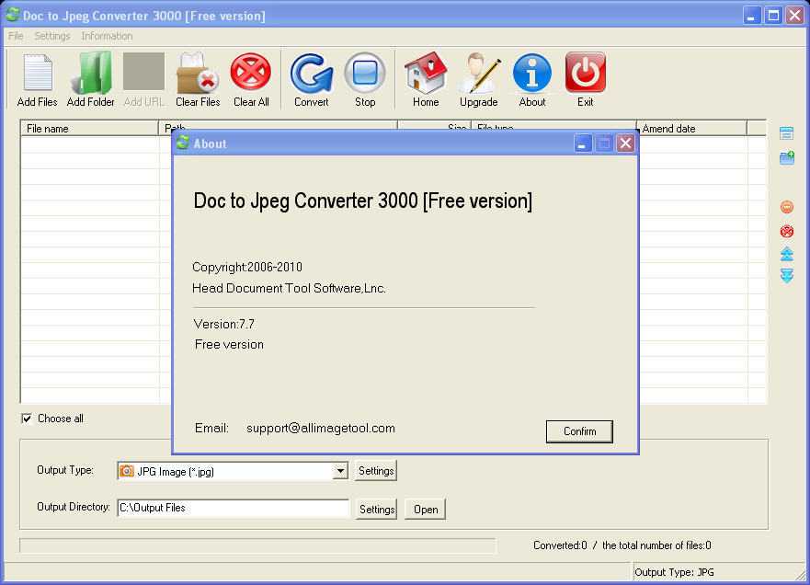Viewport: 810px width, 585px height.
Task: Click the Output Directory path field
Action: 234,508
